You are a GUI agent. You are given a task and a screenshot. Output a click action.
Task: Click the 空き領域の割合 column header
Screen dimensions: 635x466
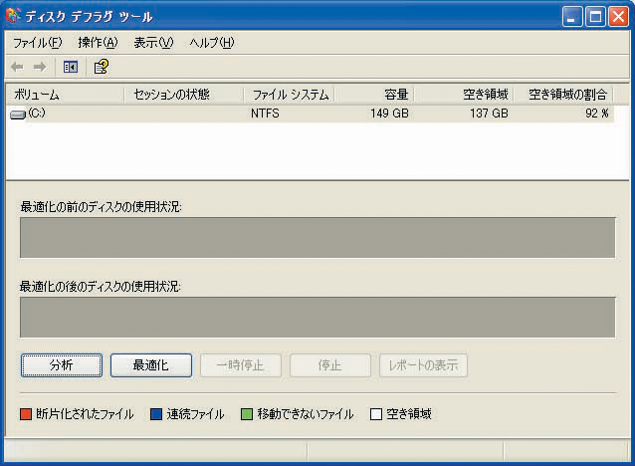coord(563,95)
